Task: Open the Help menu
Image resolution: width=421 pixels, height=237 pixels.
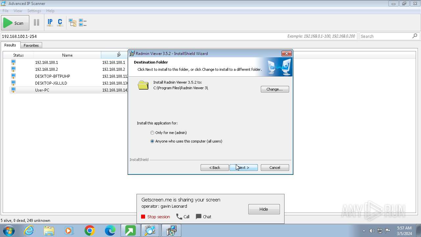Action: pos(50,11)
